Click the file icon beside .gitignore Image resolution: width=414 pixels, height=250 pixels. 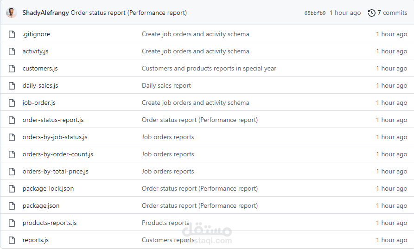[x=12, y=34]
